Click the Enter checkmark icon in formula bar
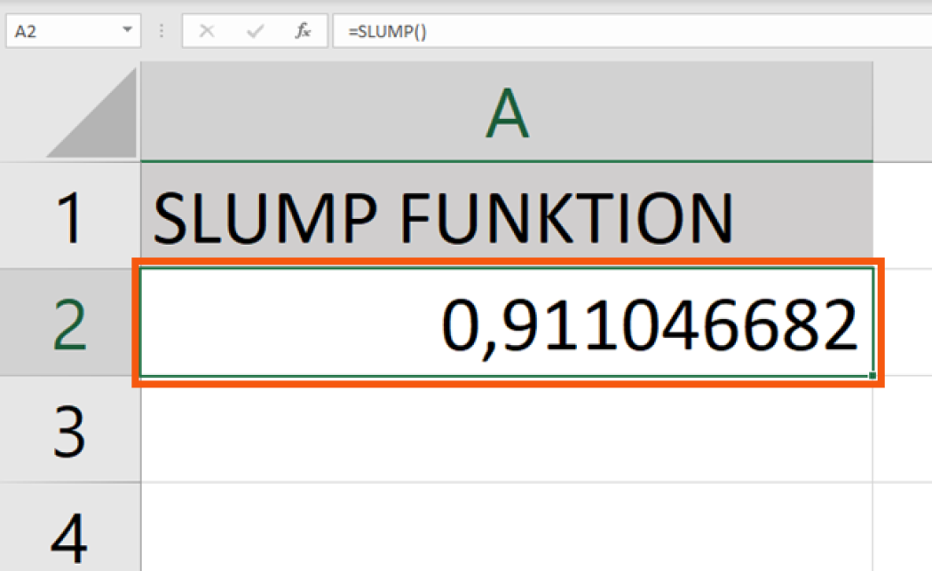 point(256,31)
